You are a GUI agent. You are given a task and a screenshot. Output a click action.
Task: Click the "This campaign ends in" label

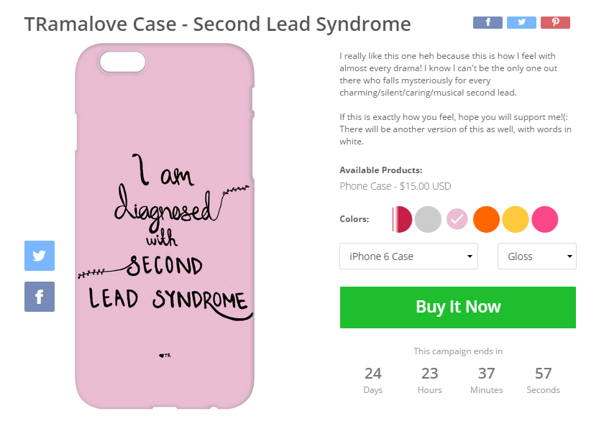click(x=457, y=351)
